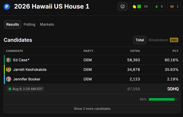Click the Jarrett Keohokalole candidate name
The height and width of the screenshot is (117, 183).
(x=30, y=70)
